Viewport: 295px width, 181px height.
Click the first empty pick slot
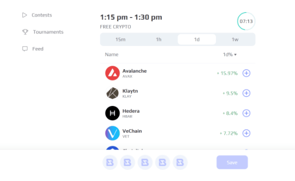click(110, 163)
